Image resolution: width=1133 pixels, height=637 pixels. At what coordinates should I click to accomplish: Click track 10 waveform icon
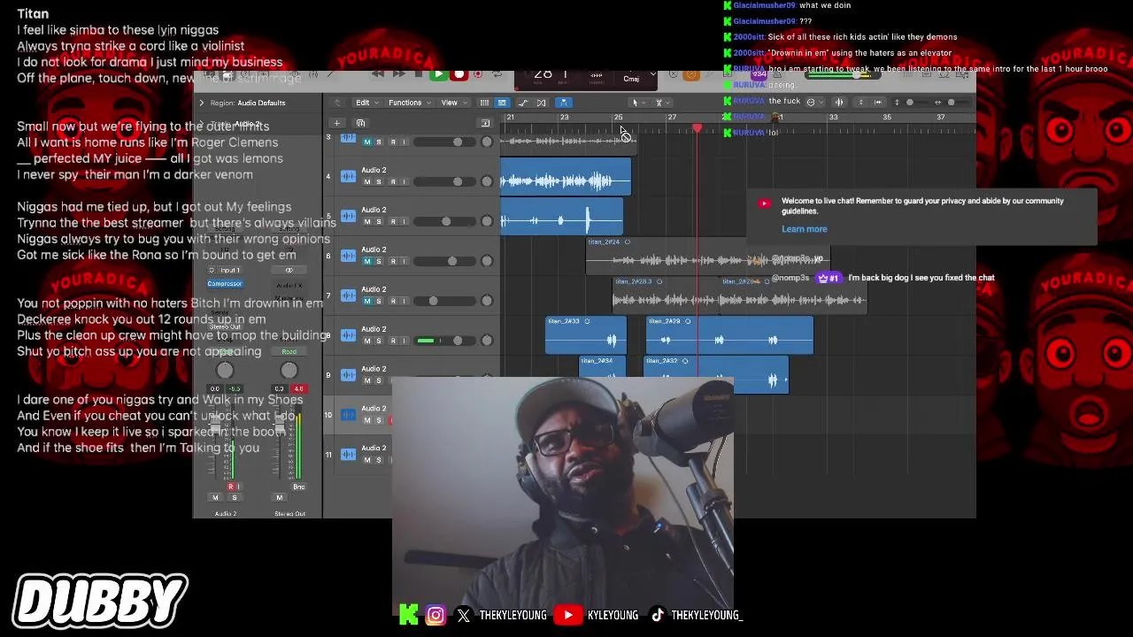[348, 415]
